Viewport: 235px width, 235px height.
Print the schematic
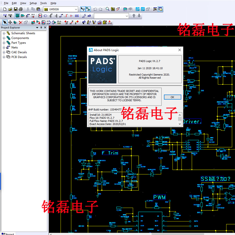coord(21,9)
